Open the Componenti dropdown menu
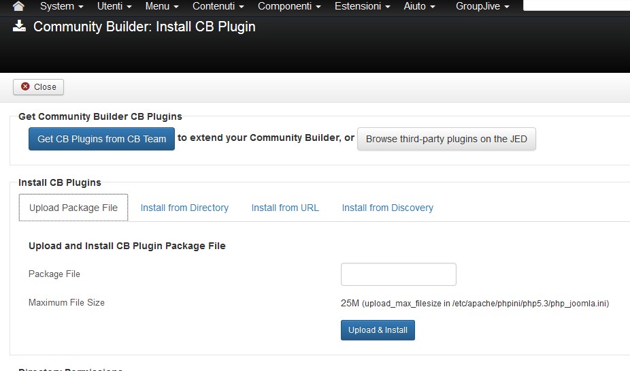630x371 pixels. 289,6
